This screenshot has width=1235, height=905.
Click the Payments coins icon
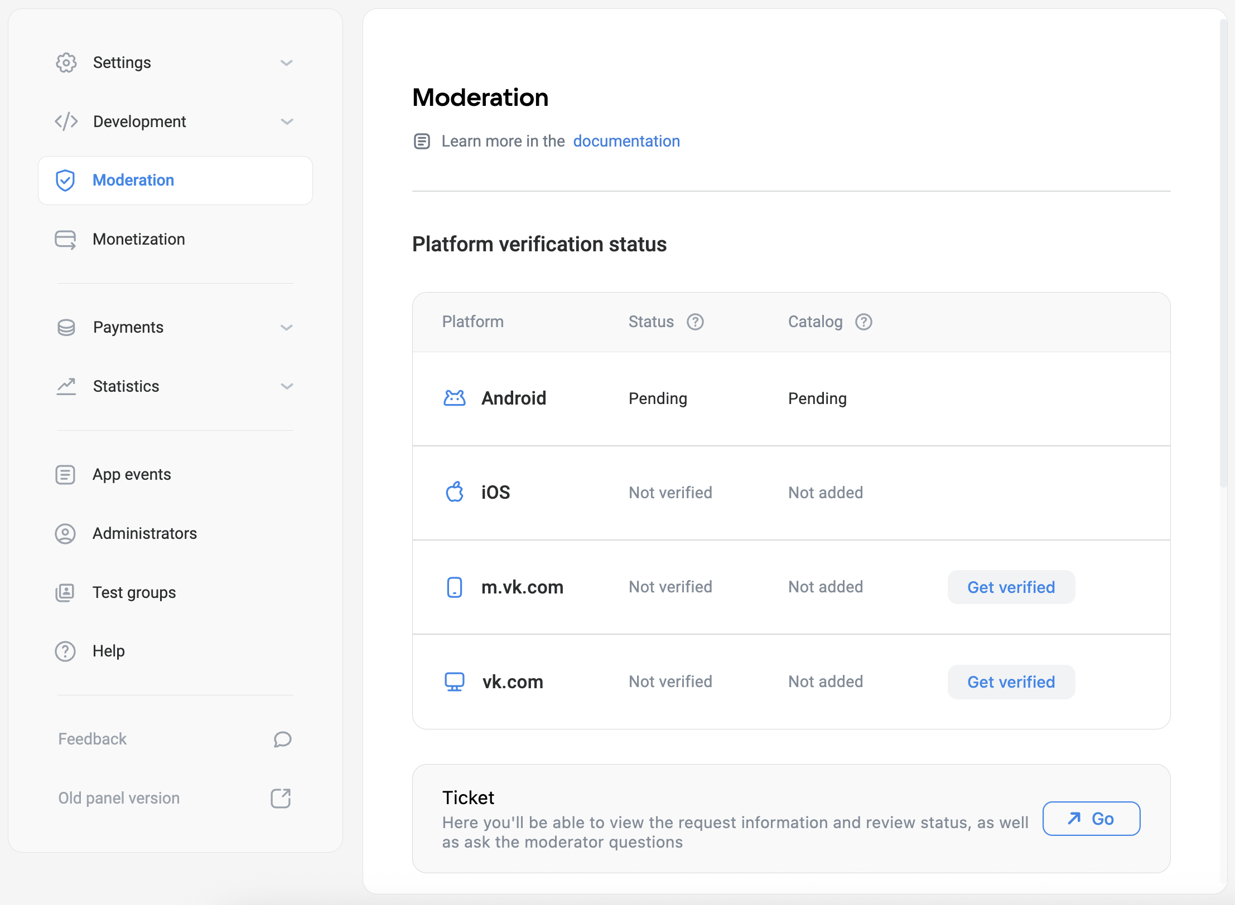(x=66, y=328)
